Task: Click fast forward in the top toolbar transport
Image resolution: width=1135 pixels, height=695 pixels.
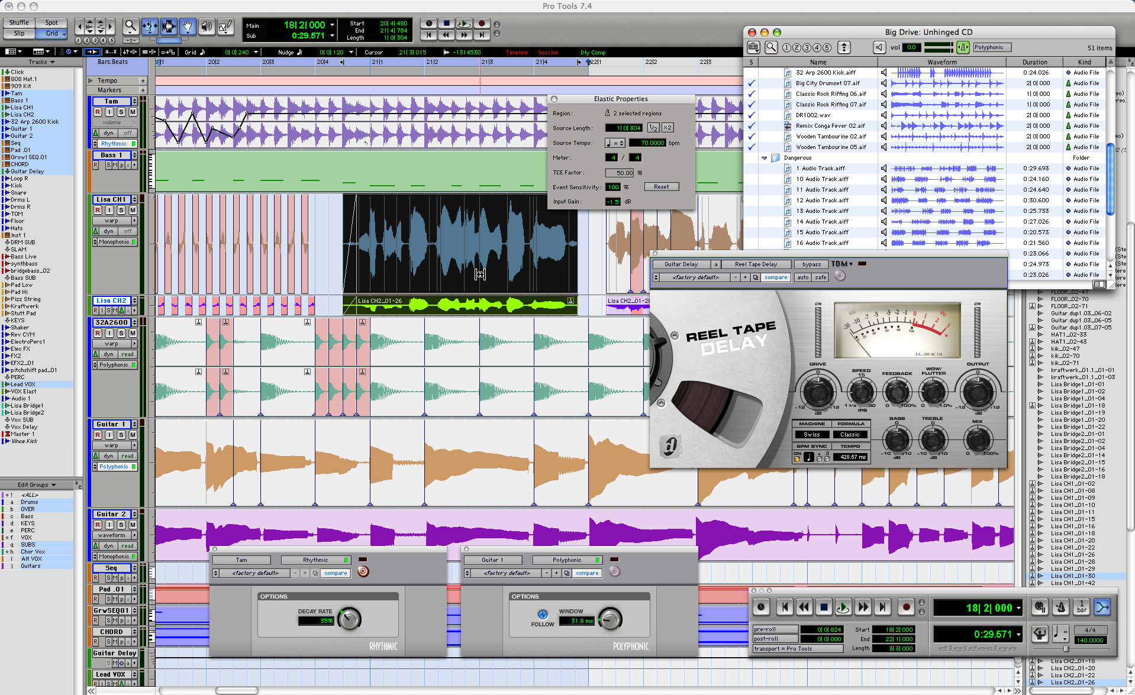Action: pos(464,35)
